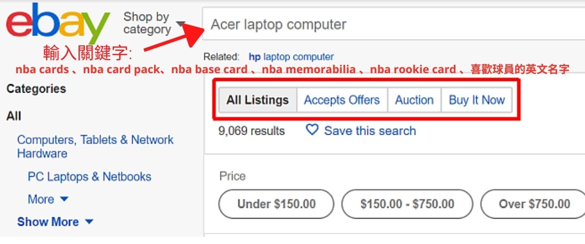This screenshot has width=585, height=244.
Task: Filter price Under $150.00
Action: point(276,203)
